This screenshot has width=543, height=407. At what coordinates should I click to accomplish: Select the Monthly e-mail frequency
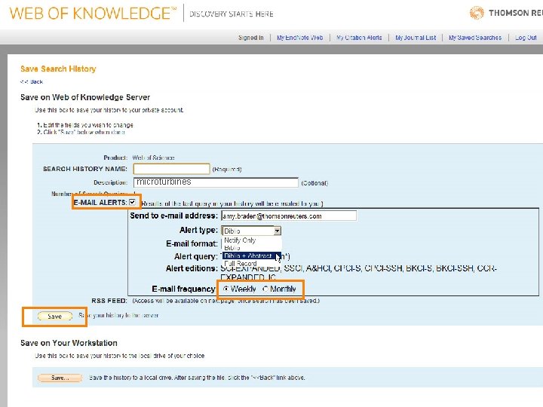pos(265,289)
